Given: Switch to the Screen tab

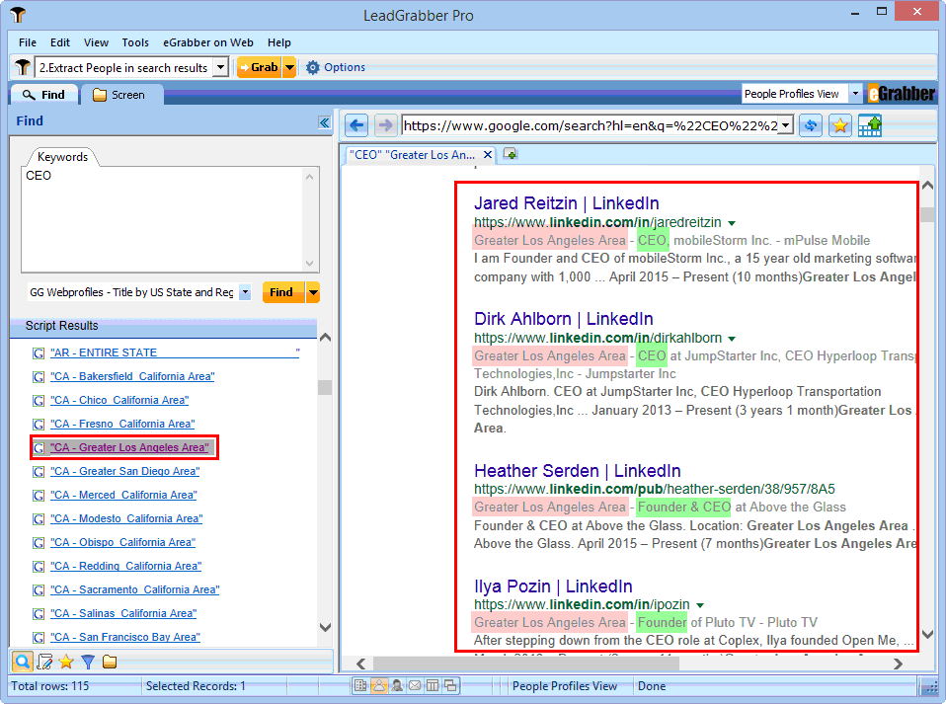Looking at the screenshot, I should pyautogui.click(x=120, y=95).
